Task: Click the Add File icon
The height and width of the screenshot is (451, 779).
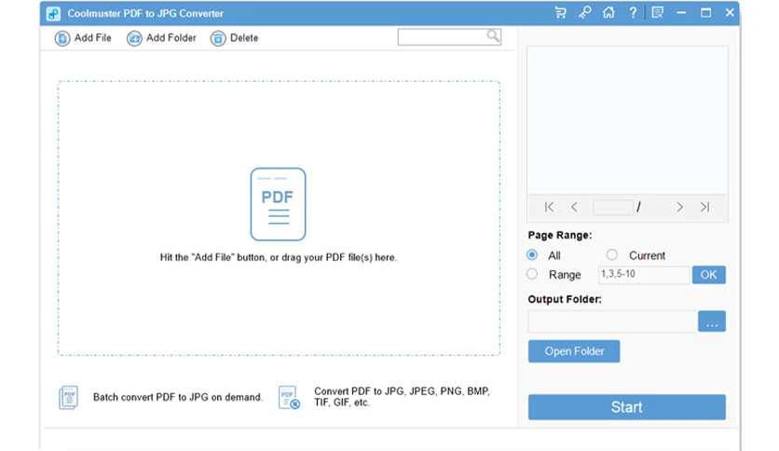Action: click(62, 38)
